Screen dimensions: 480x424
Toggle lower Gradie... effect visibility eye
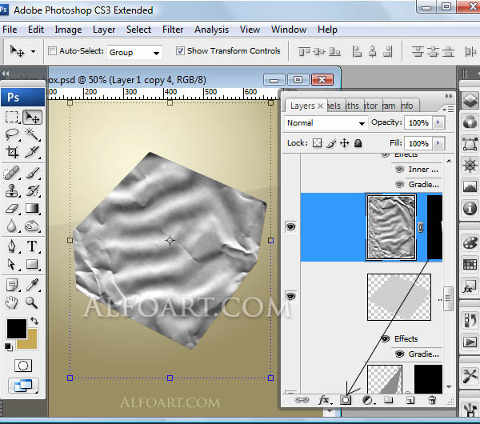tap(399, 354)
